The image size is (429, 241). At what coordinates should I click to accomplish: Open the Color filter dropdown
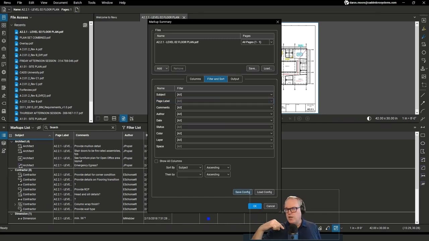tap(225, 134)
